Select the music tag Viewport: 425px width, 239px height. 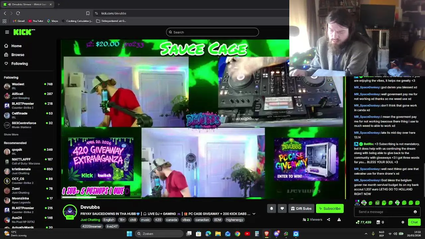(x=145, y=220)
